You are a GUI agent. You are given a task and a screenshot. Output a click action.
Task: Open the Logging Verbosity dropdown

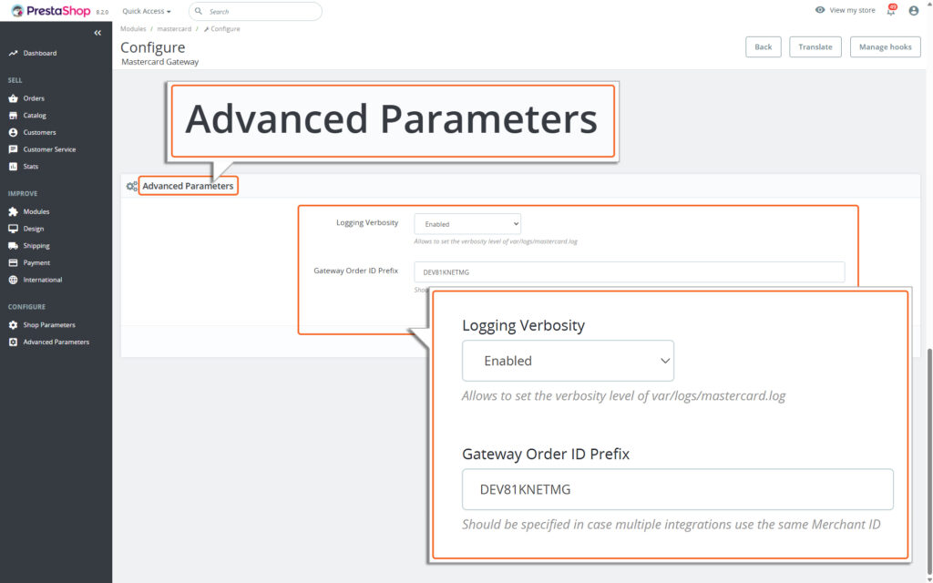click(x=467, y=223)
